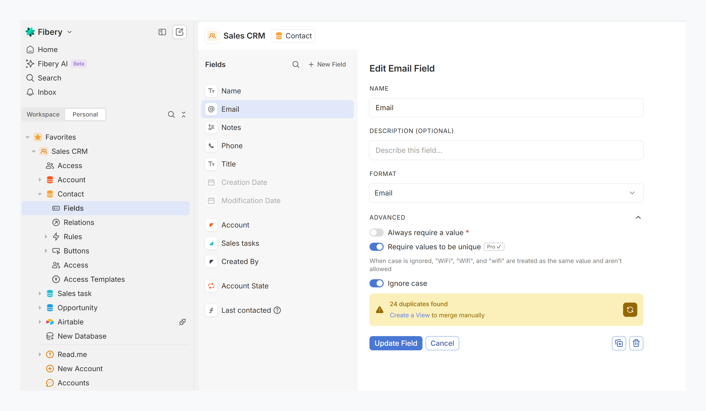706x411 pixels.
Task: Open Search in the sidebar
Action: click(43, 78)
